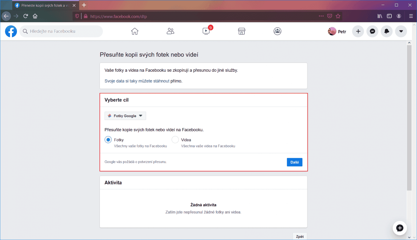Bookmark this page with the star icon
The height and width of the screenshot is (240, 417).
coord(338,16)
